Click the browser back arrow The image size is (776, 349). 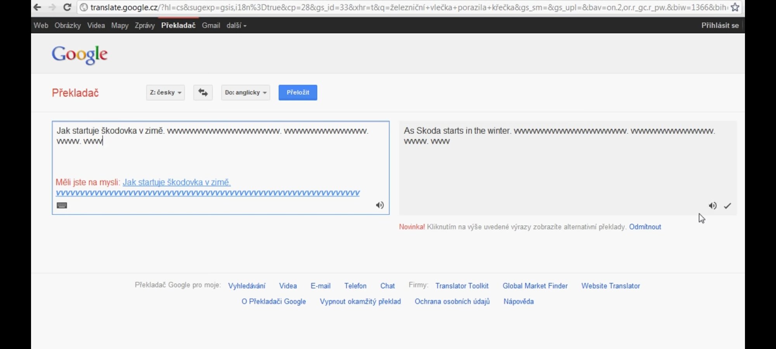point(37,7)
